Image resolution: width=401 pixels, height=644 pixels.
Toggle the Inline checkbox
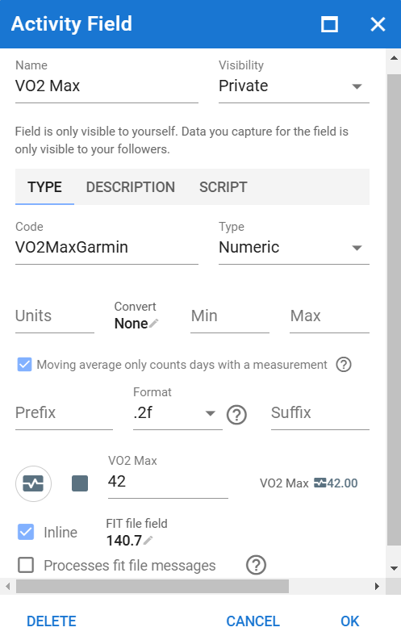[26, 532]
